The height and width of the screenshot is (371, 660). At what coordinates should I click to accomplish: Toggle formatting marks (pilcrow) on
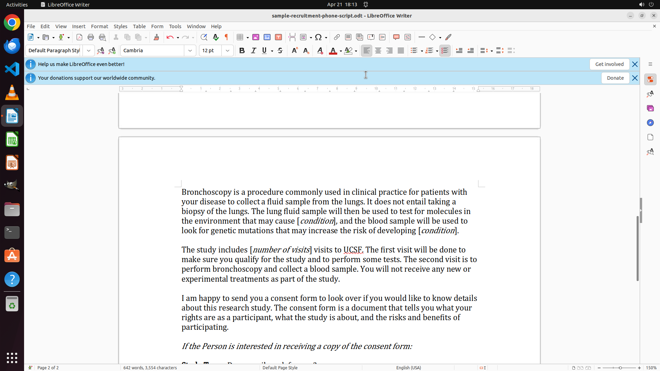coord(227,37)
